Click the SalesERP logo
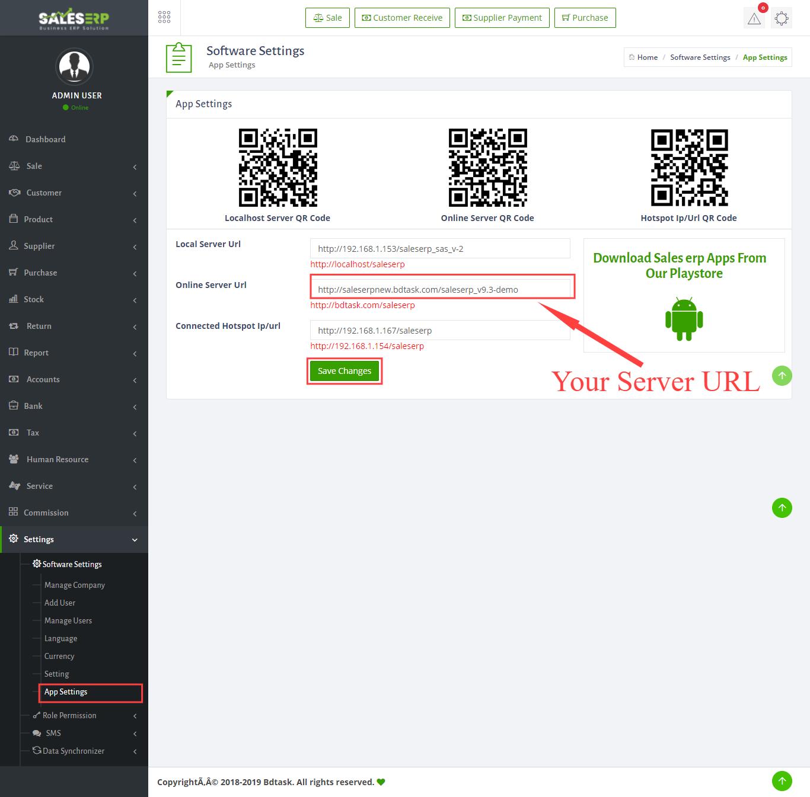This screenshot has width=810, height=797. (74, 18)
